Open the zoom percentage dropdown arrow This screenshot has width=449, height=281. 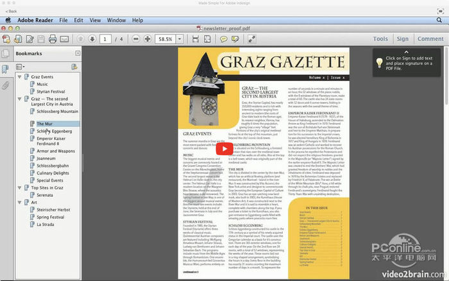pos(180,39)
